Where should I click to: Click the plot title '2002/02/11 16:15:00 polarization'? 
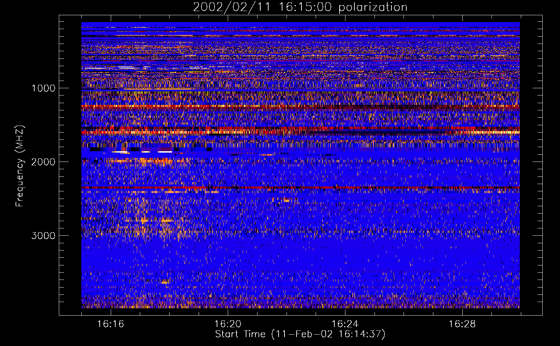[x=300, y=7]
